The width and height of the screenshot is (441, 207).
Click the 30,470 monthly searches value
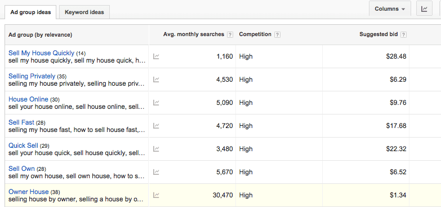coord(223,195)
